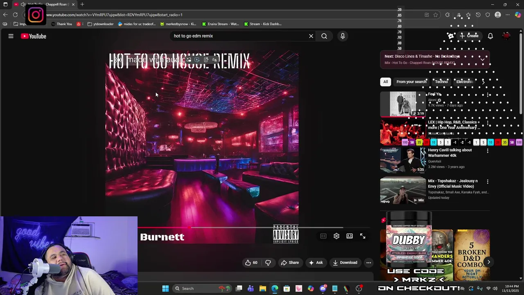Select the From your search chip

tap(411, 82)
